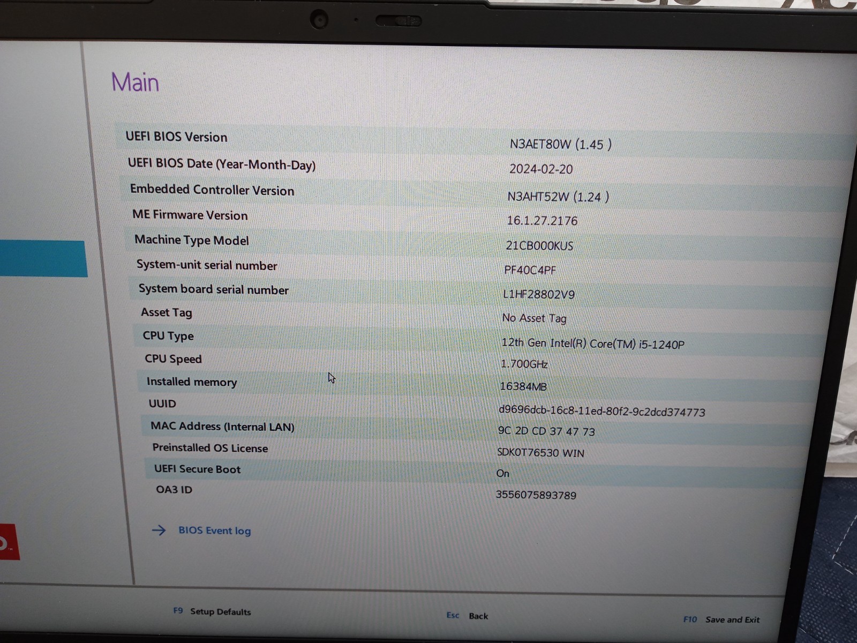Click the Machine Type Model label

click(x=192, y=240)
